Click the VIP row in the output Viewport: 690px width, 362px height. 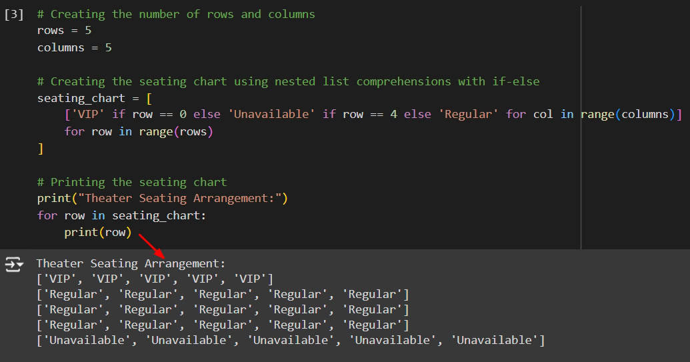click(x=155, y=279)
